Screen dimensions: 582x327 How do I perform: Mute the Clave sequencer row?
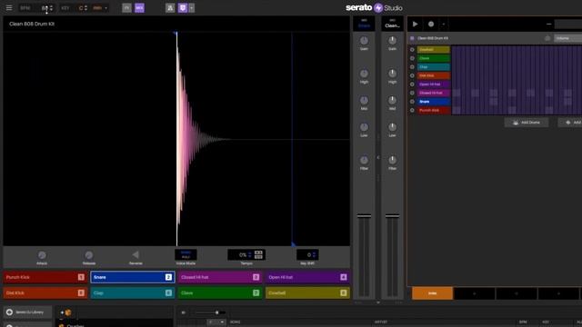pos(412,58)
